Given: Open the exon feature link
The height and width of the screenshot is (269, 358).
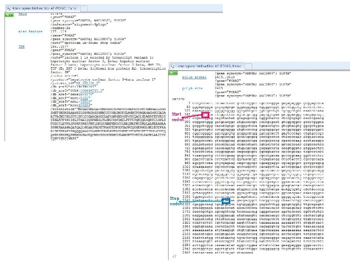Looking at the screenshot, I should click(x=22, y=14).
